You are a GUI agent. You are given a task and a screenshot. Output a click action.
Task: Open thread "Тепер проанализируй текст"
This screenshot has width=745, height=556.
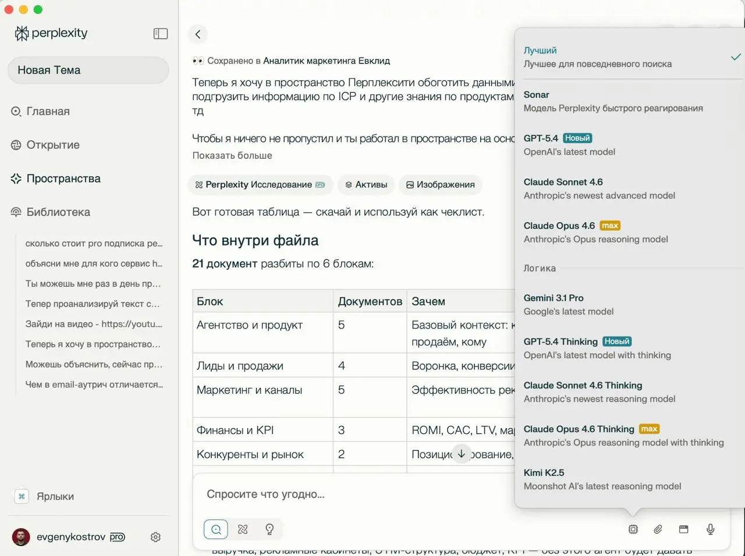click(93, 304)
